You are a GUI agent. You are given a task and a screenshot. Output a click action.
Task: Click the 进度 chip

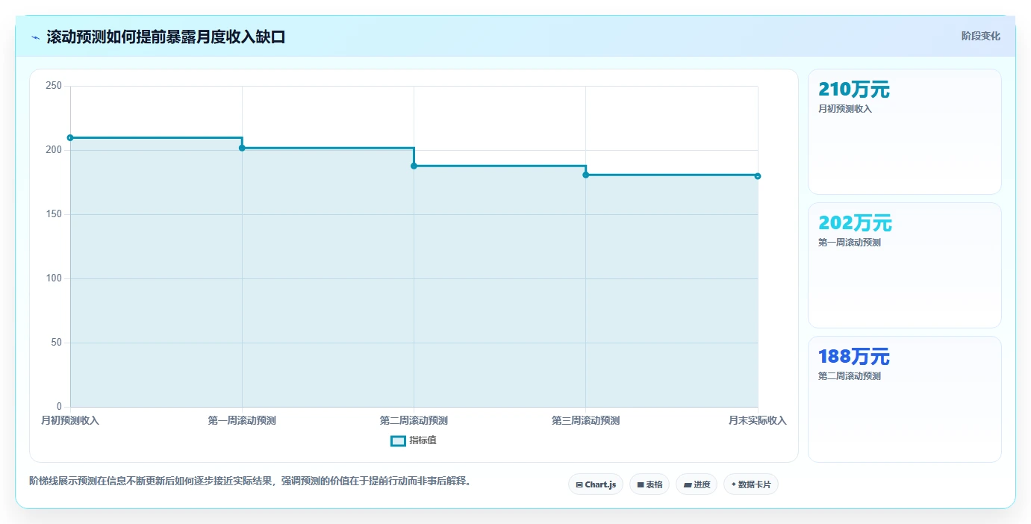[697, 484]
